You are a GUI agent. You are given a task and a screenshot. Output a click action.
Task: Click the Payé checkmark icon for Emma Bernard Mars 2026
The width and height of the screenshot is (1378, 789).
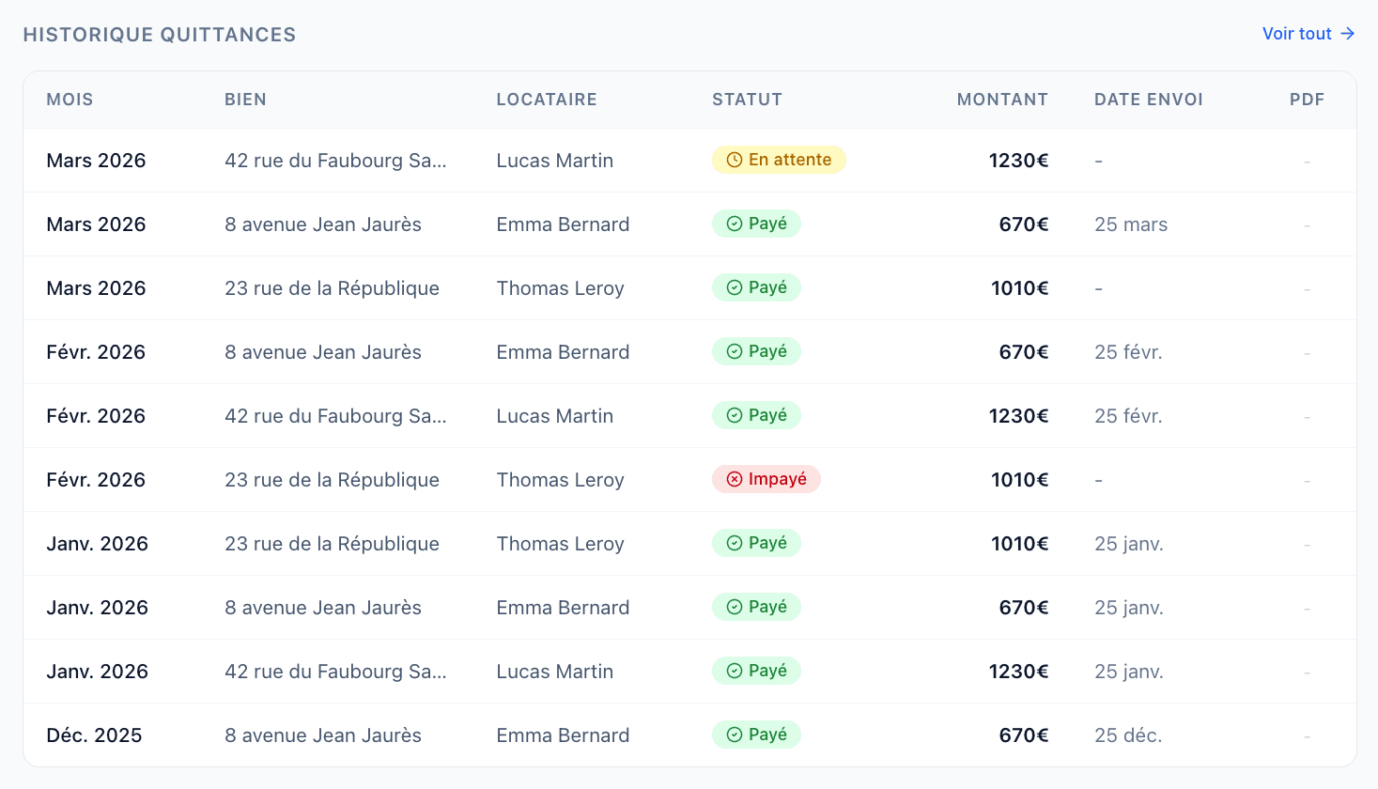click(735, 224)
